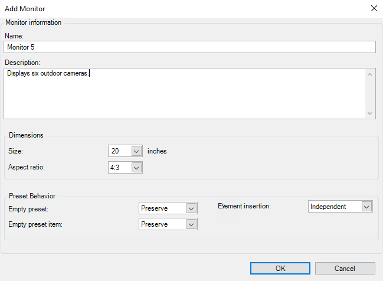The height and width of the screenshot is (281, 383).
Task: Click the Description scrollbar down arrow
Action: [x=370, y=113]
